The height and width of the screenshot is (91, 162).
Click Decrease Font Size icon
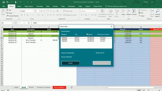click(44, 11)
